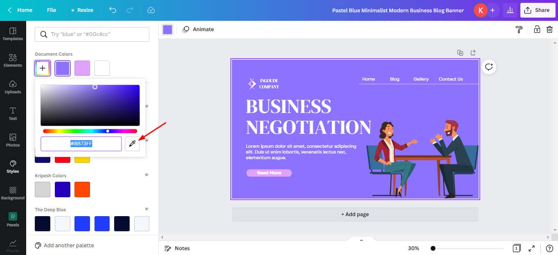558x255 pixels.
Task: Open the Elements sidebar tab
Action: [x=13, y=61]
